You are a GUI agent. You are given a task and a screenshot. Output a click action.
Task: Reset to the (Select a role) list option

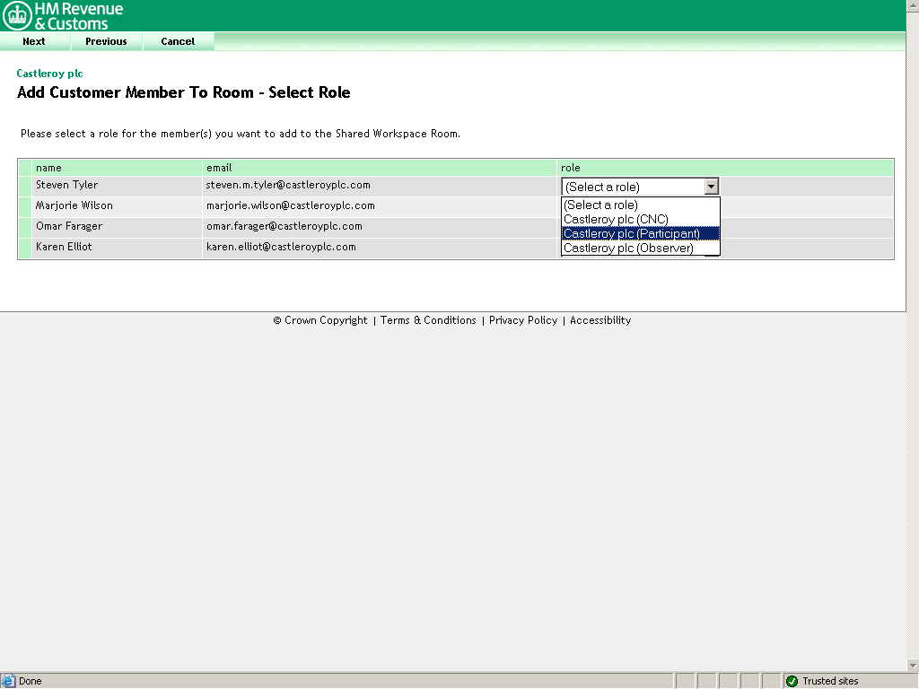click(x=600, y=205)
